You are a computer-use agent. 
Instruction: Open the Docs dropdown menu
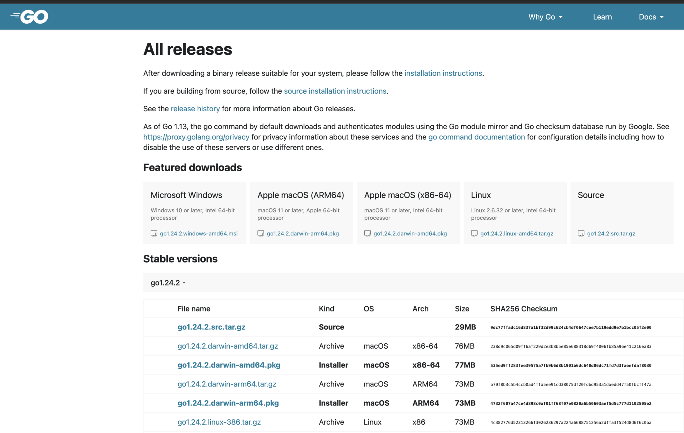tap(651, 17)
